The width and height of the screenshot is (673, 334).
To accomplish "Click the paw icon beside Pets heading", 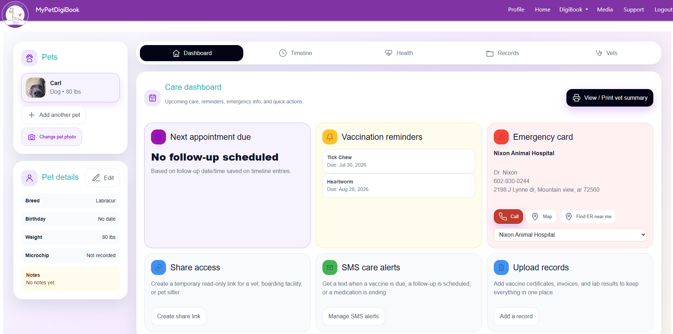I will point(29,58).
